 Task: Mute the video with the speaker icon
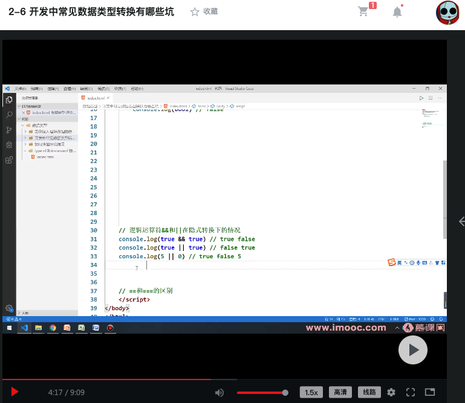pos(219,392)
